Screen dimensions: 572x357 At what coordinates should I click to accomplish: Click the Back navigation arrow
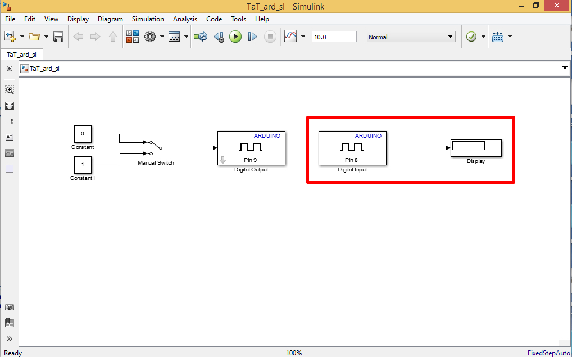[79, 37]
